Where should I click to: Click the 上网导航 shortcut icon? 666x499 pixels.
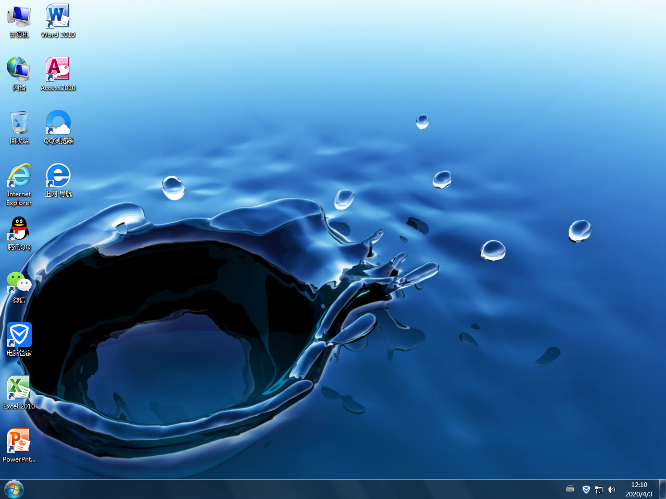pos(58,176)
